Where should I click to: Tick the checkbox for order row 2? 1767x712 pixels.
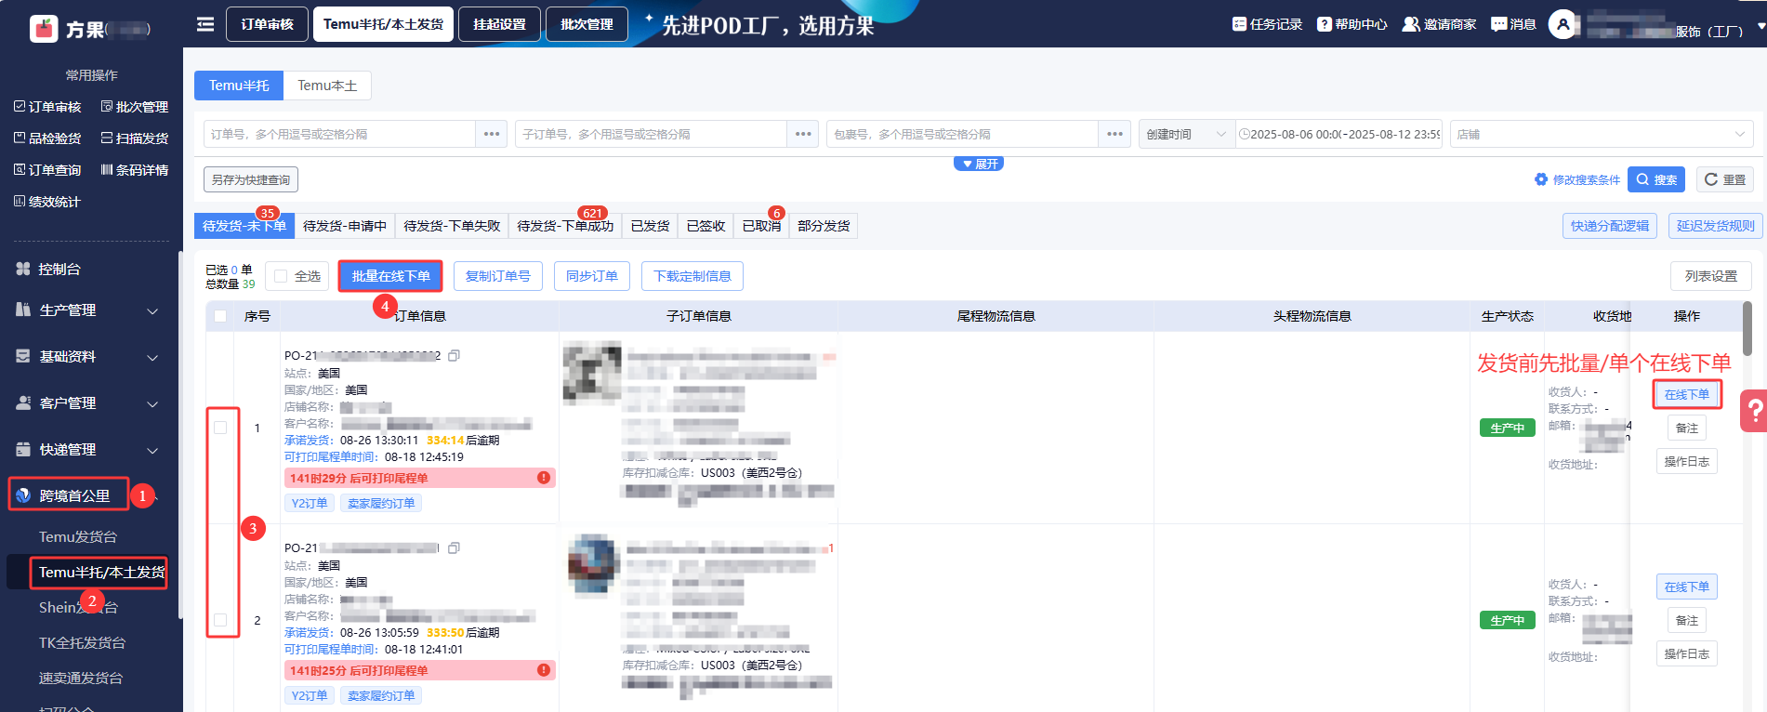click(220, 620)
